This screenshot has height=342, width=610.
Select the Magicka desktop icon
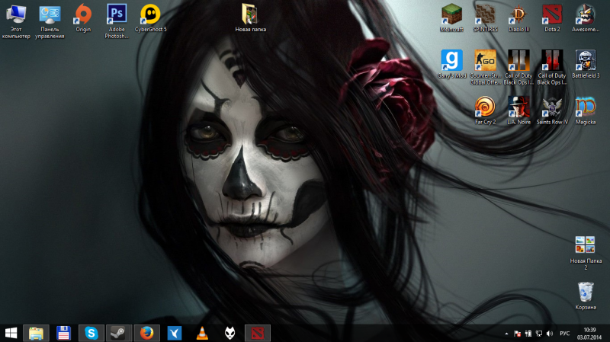pos(586,110)
